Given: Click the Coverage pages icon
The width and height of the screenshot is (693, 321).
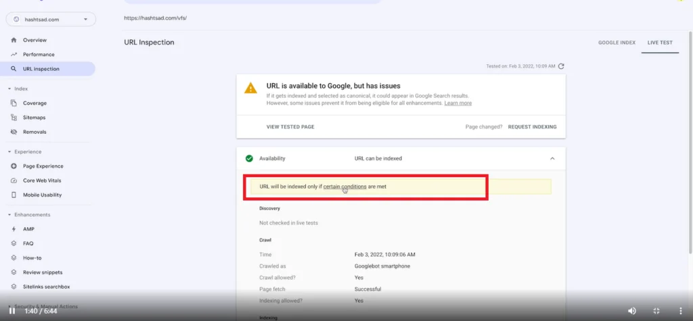Looking at the screenshot, I should coord(14,103).
